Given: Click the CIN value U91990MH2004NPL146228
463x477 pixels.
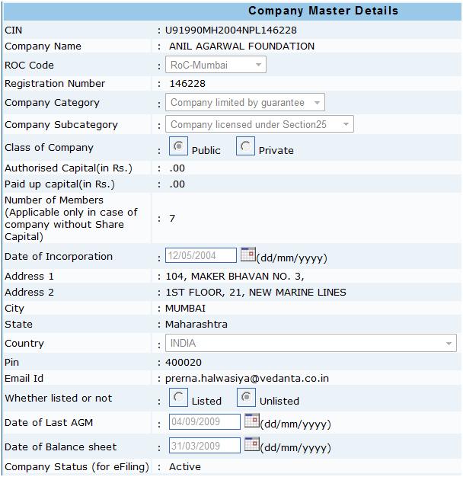Looking at the screenshot, I should pyautogui.click(x=231, y=30).
